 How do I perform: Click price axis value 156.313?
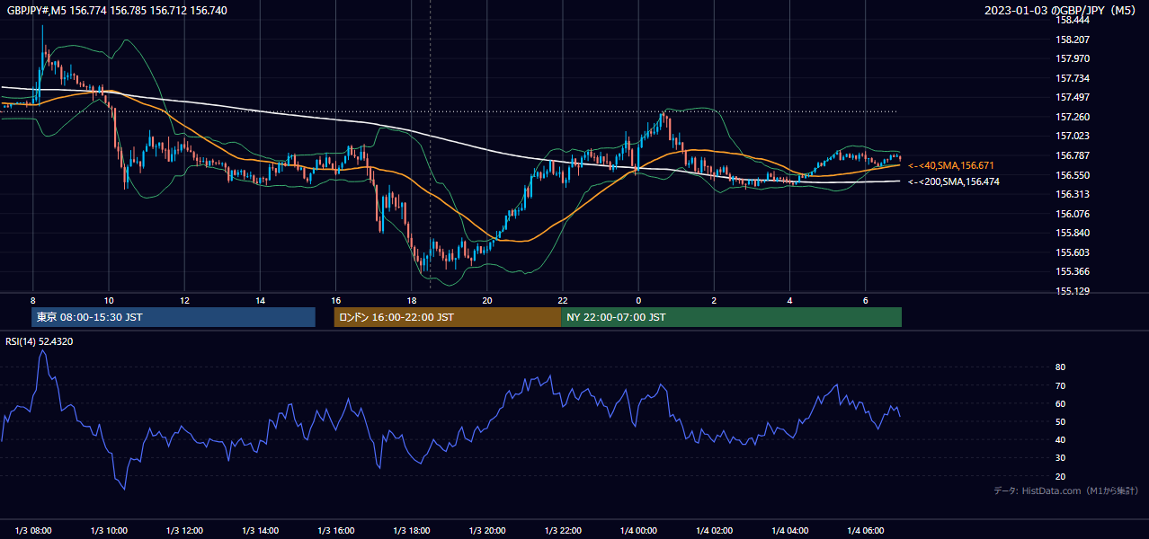pyautogui.click(x=1073, y=194)
